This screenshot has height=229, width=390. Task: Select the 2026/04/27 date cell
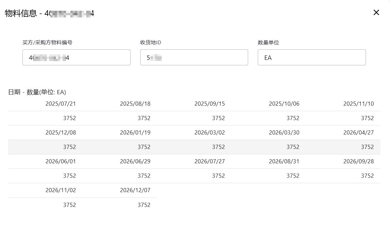(x=359, y=133)
